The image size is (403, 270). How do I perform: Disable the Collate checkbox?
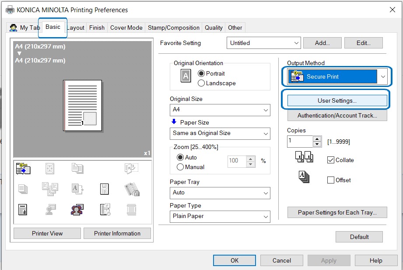click(x=331, y=160)
